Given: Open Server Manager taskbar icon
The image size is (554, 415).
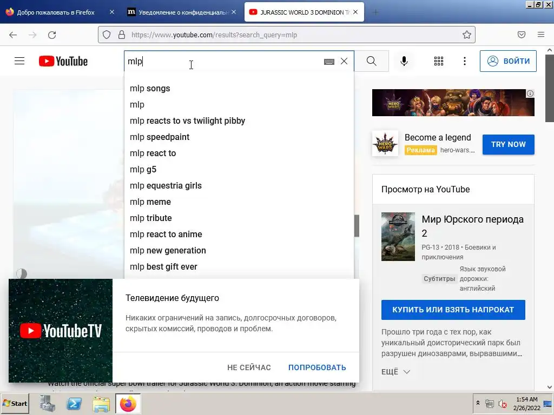Looking at the screenshot, I should pyautogui.click(x=48, y=403).
